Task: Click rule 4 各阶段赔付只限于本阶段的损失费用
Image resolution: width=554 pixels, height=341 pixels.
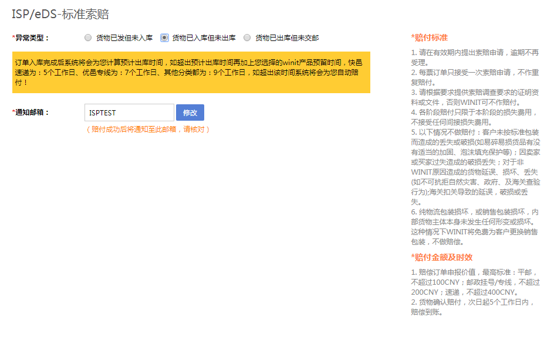Action: [475, 117]
